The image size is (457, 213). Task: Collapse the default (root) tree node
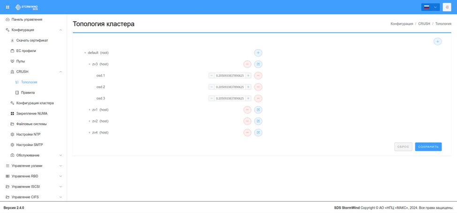[85, 53]
